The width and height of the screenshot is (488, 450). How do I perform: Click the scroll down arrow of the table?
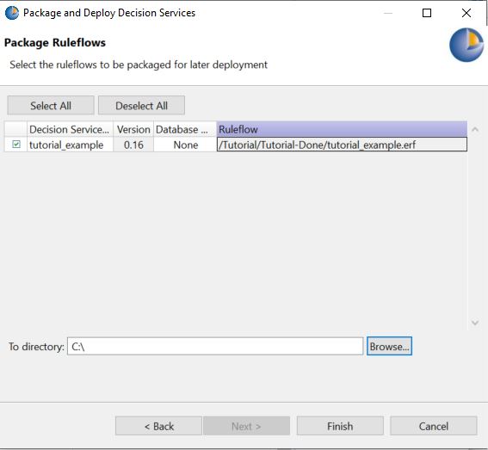point(475,323)
